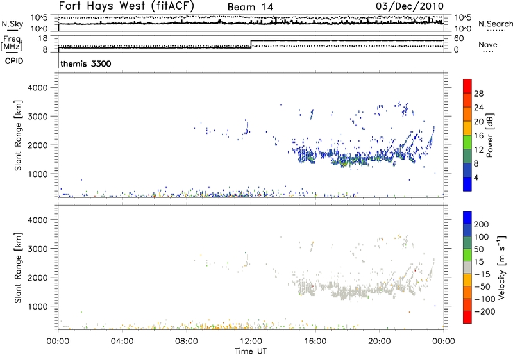Image resolution: width=513 pixels, height=355 pixels.
Task: Click the '50' tick on the velocity colorbar
Action: tap(478, 249)
